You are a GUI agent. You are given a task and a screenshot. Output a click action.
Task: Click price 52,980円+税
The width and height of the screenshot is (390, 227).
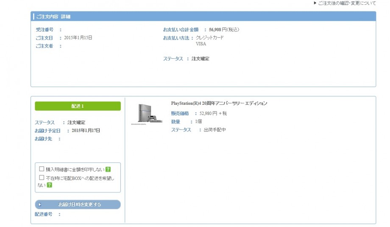[213, 113]
